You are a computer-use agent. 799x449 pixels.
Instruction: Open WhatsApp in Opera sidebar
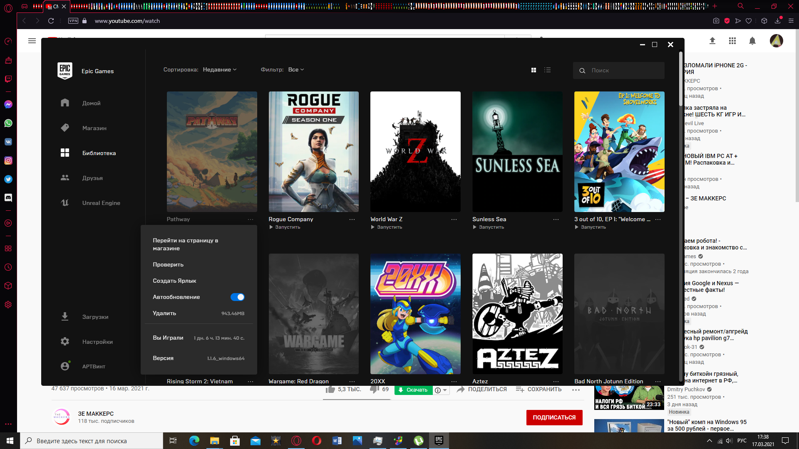(8, 123)
